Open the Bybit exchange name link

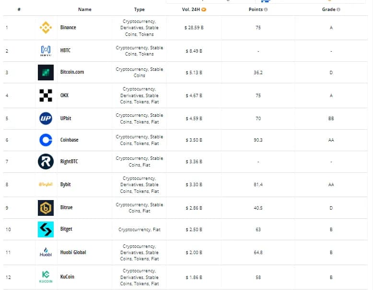[x=66, y=184]
